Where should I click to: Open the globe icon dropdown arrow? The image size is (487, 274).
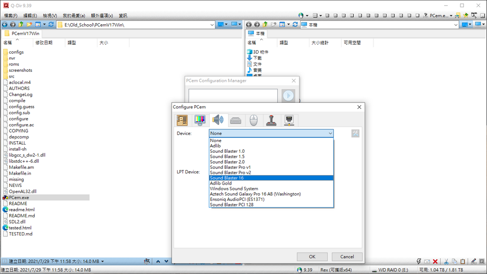[x=307, y=16]
